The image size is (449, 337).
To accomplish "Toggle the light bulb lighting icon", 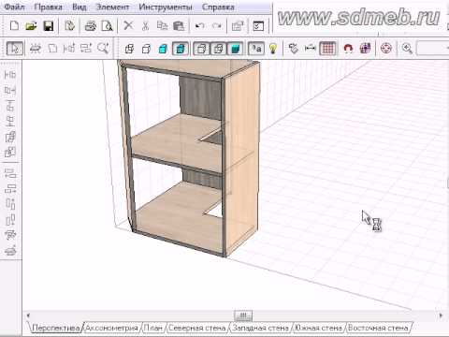I will (x=273, y=49).
